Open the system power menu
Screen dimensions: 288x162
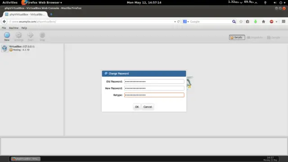(x=282, y=3)
